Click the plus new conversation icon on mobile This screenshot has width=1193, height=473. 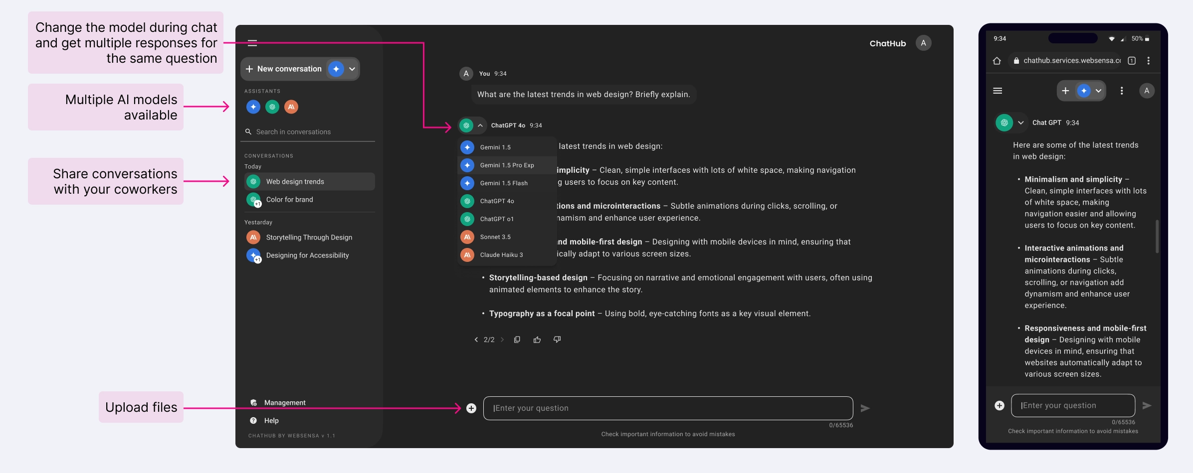1065,91
